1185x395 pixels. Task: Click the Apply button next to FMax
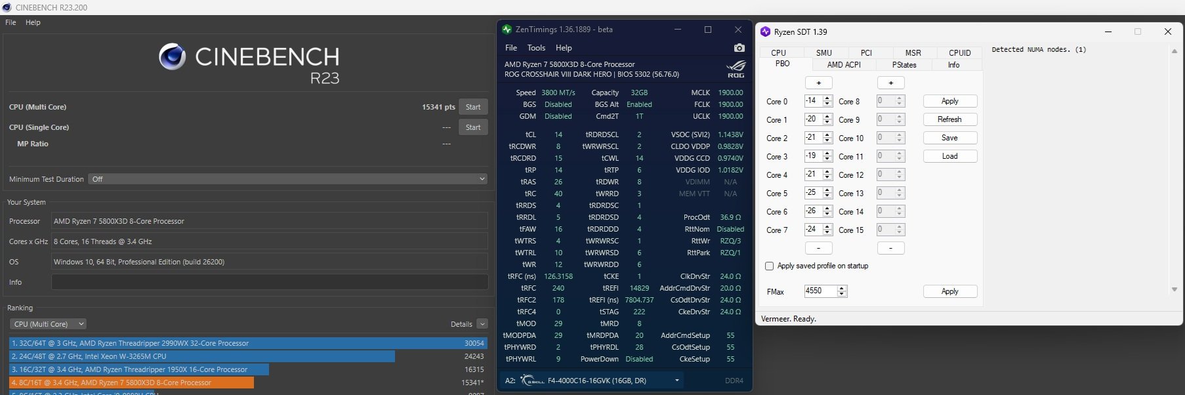(x=950, y=291)
